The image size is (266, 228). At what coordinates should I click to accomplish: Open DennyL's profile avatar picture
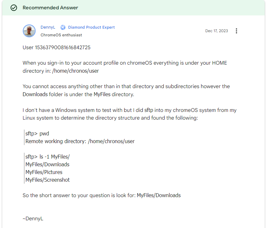click(x=29, y=31)
